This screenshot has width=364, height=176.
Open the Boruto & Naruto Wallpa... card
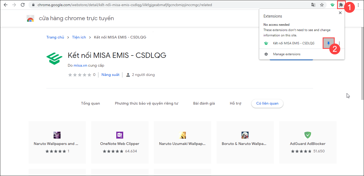(245, 142)
